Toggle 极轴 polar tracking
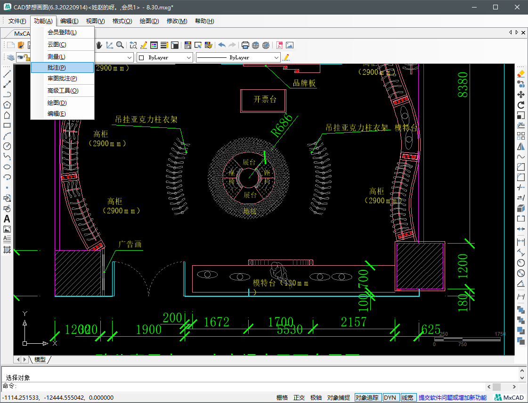This screenshot has height=403, width=528. (316, 398)
